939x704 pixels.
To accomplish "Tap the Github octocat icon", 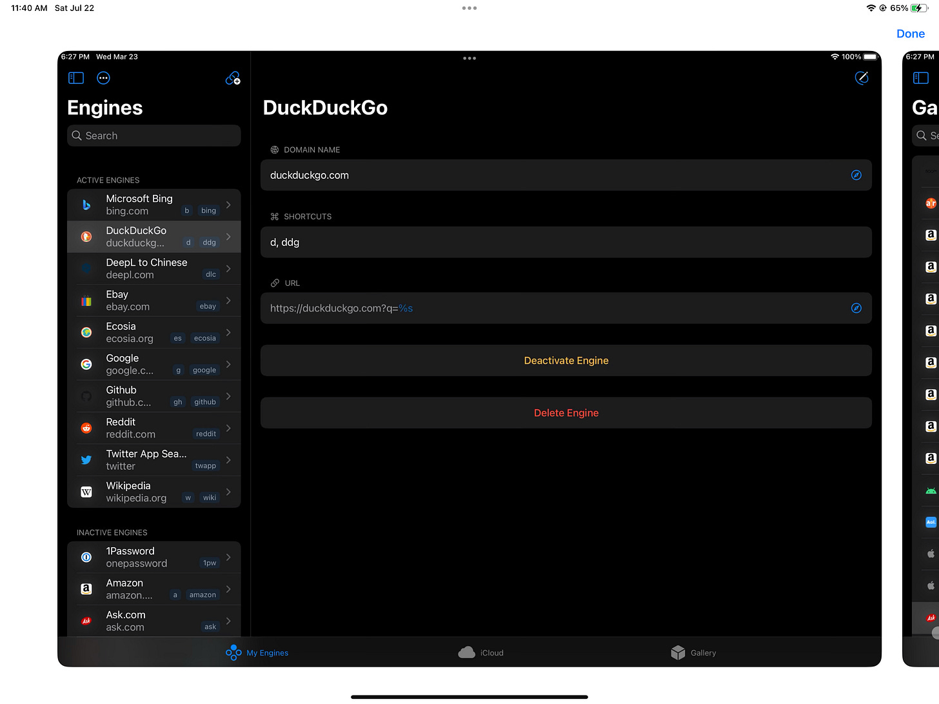I will [x=86, y=396].
